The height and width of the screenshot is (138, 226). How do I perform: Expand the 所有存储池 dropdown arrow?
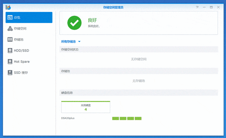click(x=79, y=42)
